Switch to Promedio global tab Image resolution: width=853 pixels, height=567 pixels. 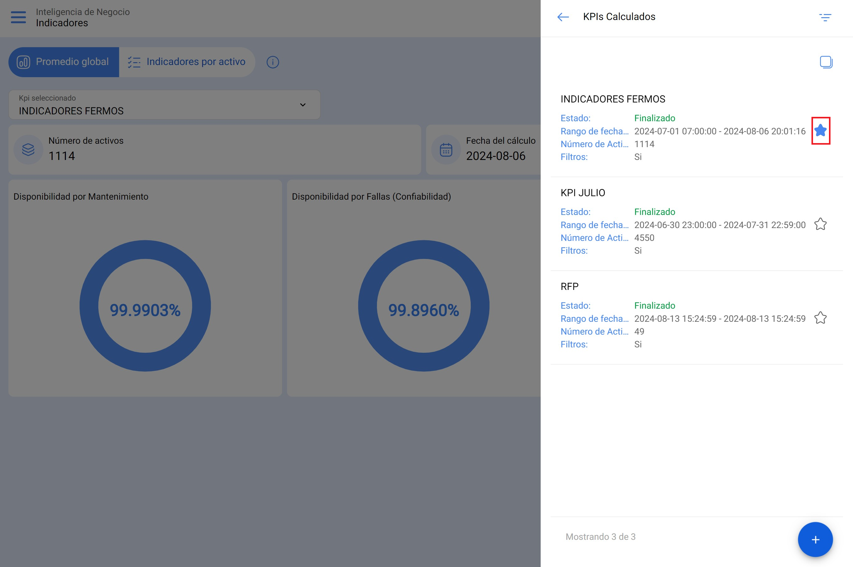click(x=64, y=62)
